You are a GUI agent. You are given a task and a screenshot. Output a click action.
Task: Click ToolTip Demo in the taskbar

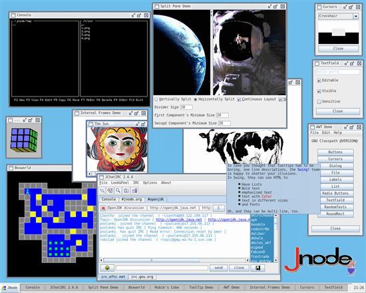(x=201, y=288)
